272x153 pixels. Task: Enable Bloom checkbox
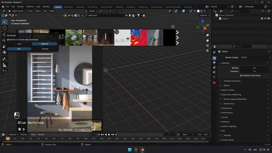[222, 85]
